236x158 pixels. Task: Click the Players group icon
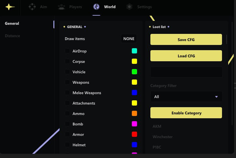(61, 7)
